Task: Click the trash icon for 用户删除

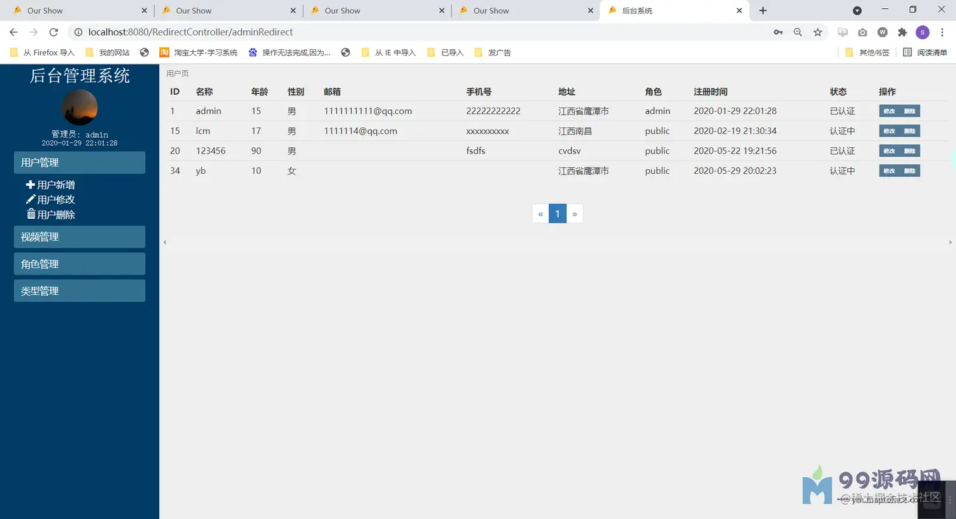Action: tap(31, 214)
